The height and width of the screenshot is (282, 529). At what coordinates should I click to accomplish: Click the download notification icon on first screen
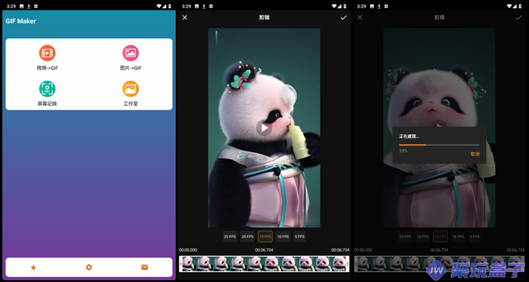coord(29,6)
